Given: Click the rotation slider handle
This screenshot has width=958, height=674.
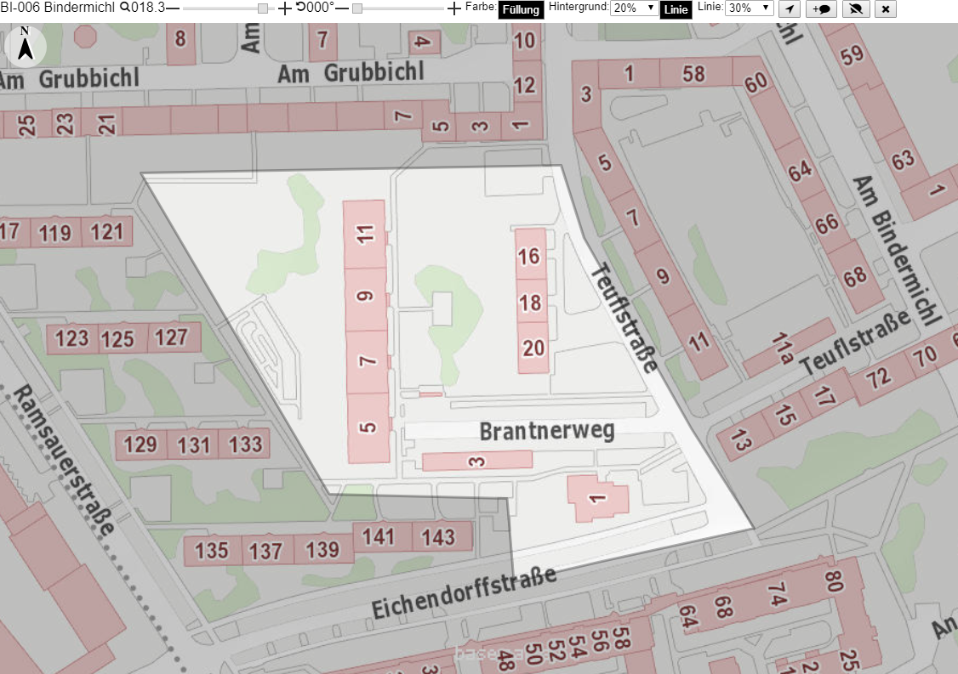Looking at the screenshot, I should point(357,8).
